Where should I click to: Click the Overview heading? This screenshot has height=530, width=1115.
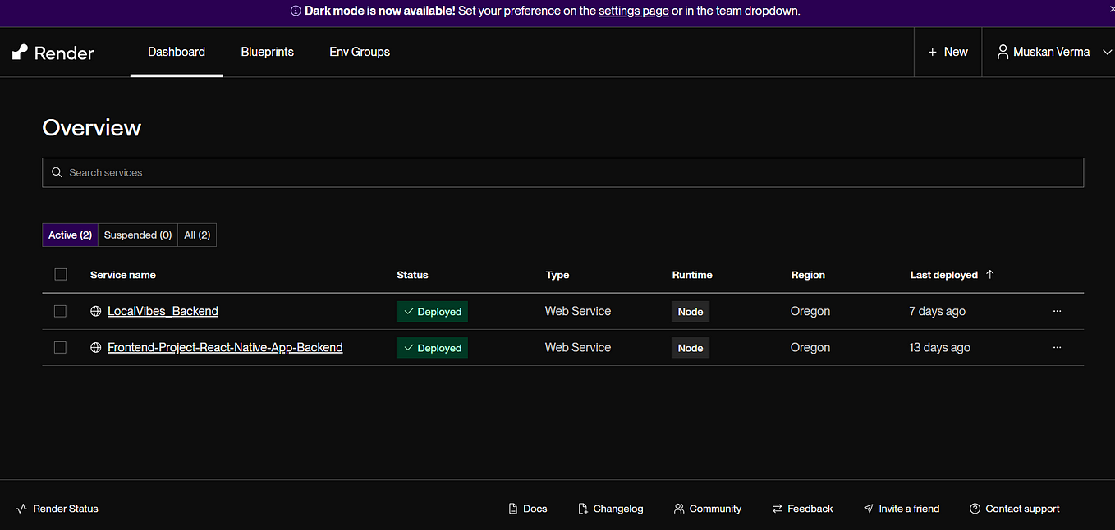click(92, 127)
